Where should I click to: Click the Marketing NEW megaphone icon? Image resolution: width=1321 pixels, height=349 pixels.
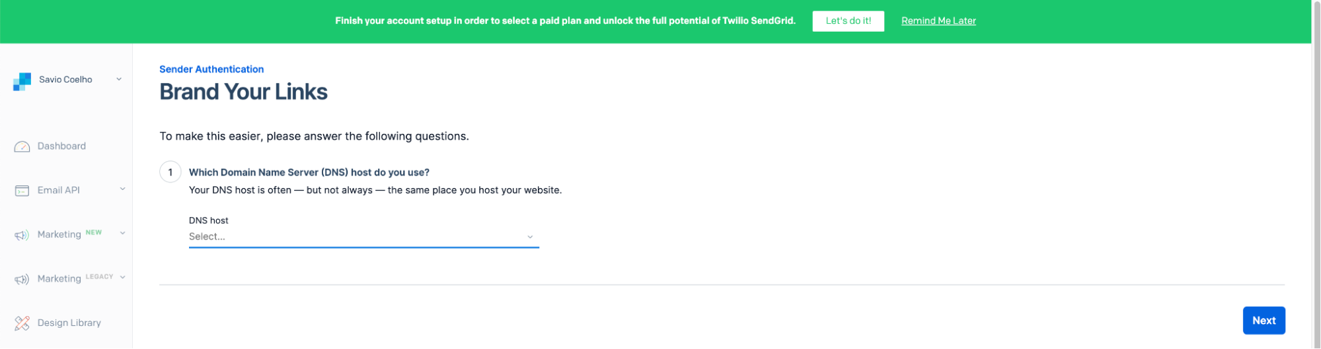tap(22, 235)
